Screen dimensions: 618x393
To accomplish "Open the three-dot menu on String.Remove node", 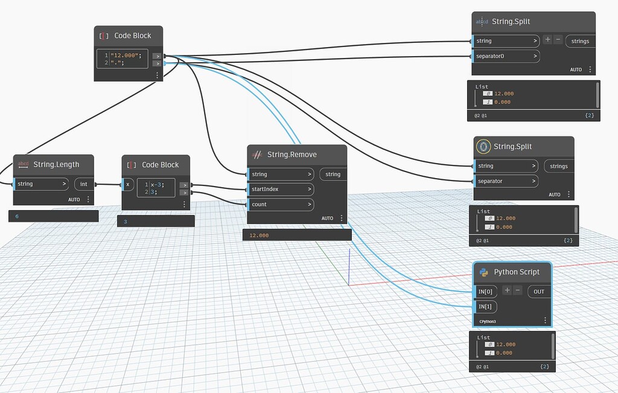I will point(342,217).
